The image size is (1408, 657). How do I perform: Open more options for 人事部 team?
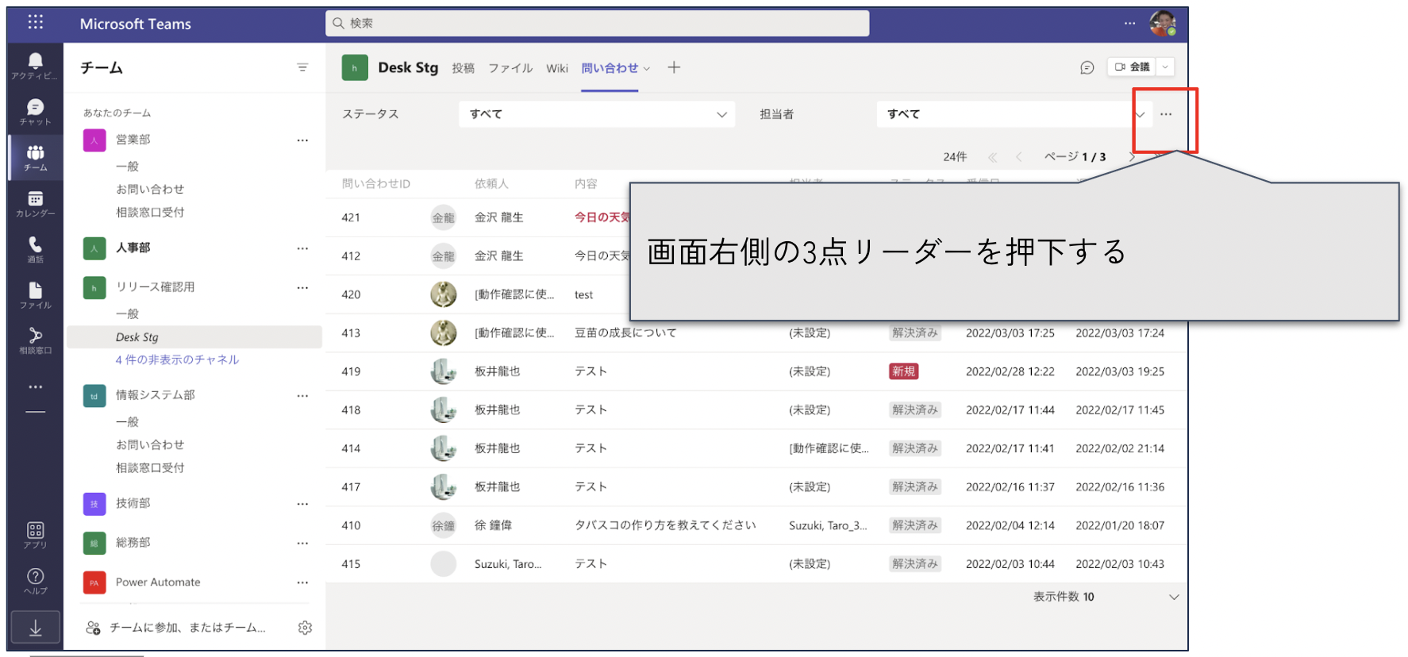(x=302, y=248)
